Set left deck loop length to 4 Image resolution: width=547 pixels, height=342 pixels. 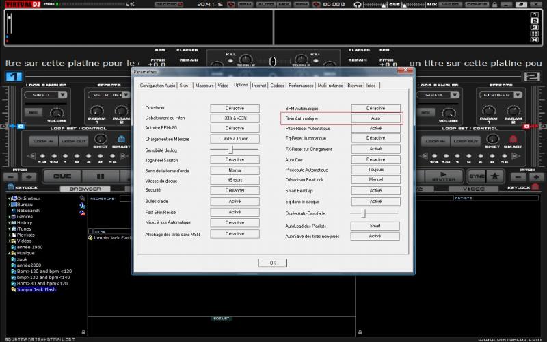[x=89, y=156]
